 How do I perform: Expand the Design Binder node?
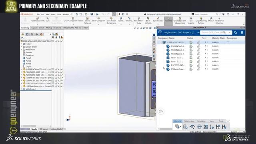click(21, 47)
